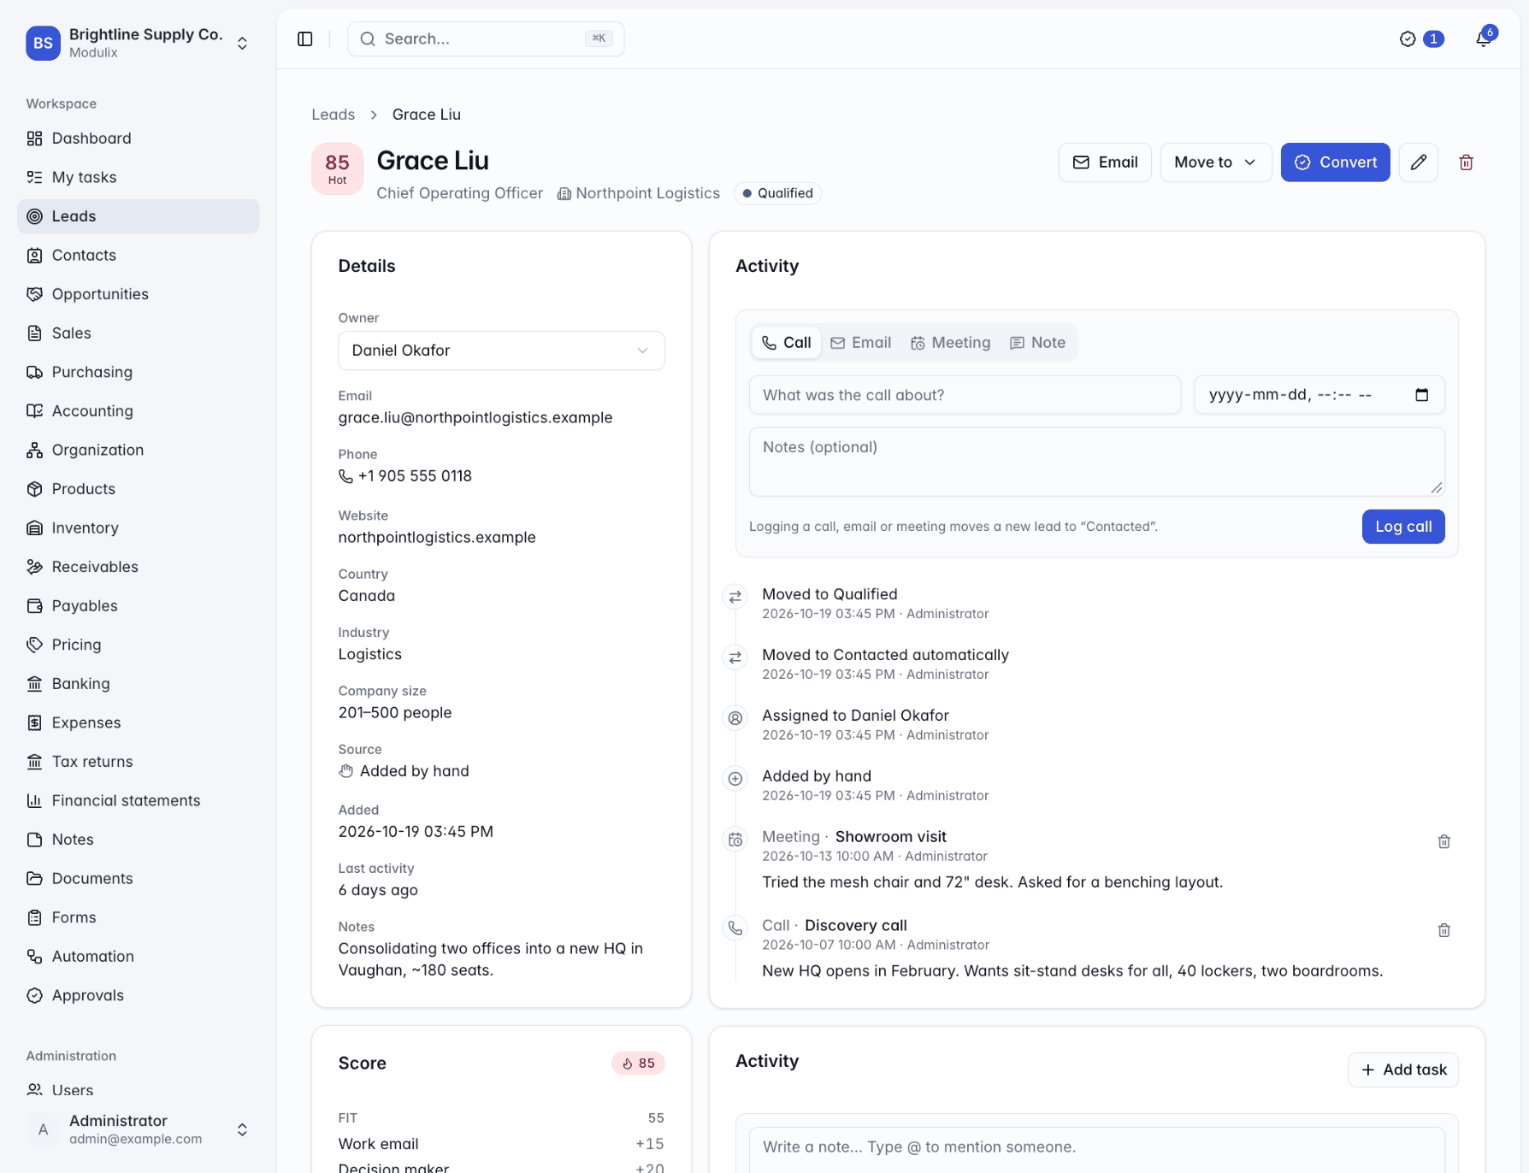Click the phone number +1 905 555 0118

(x=415, y=476)
